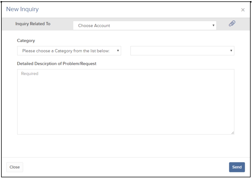Image resolution: width=252 pixels, height=179 pixels.
Task: Open the 'Please choose a Category' dropdown
Action: [69, 51]
